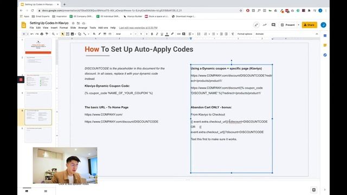Open the Edit menu
This screenshot has width=347, height=195.
[x=38, y=28]
